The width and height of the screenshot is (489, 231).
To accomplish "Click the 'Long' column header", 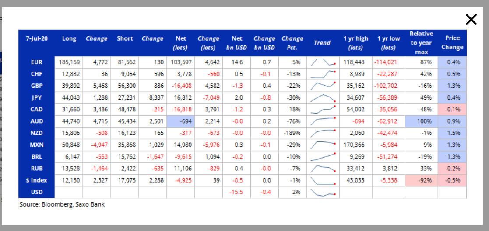I will [69, 39].
